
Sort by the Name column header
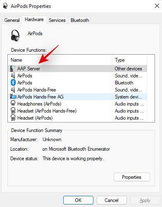(x=60, y=60)
